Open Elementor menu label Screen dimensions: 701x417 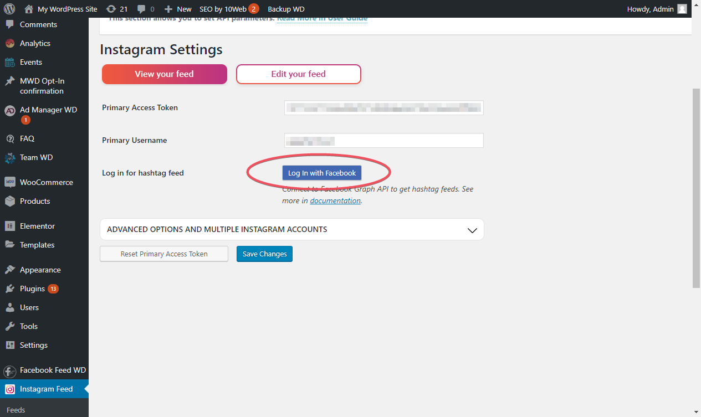[x=37, y=226]
